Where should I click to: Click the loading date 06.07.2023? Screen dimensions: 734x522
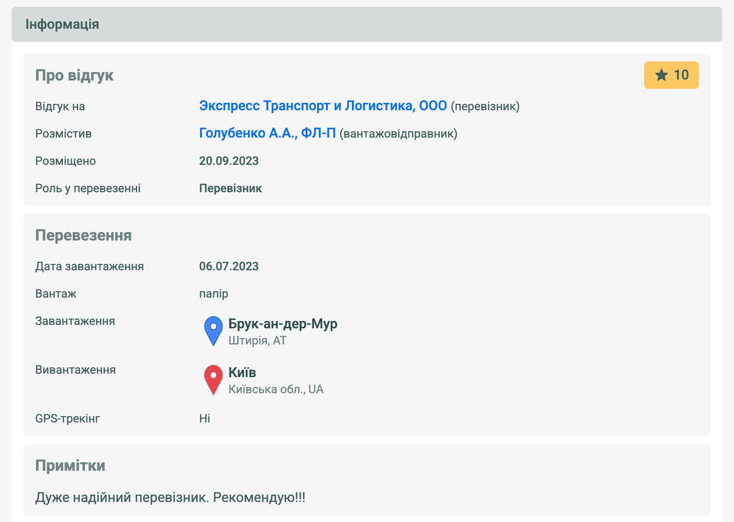[228, 266]
